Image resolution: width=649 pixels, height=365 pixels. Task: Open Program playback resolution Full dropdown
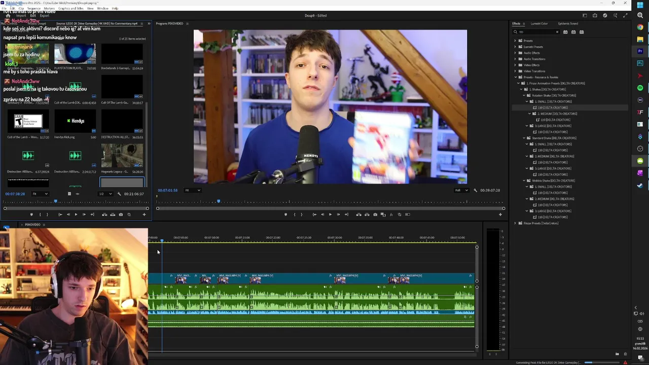coord(461,190)
